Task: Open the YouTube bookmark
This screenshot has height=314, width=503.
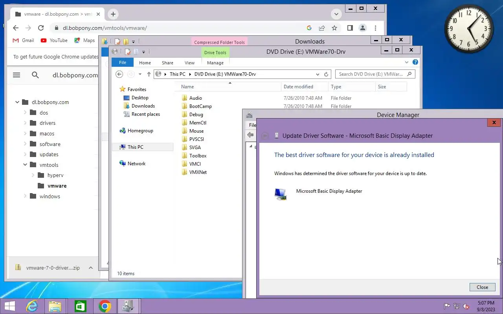Action: click(54, 40)
